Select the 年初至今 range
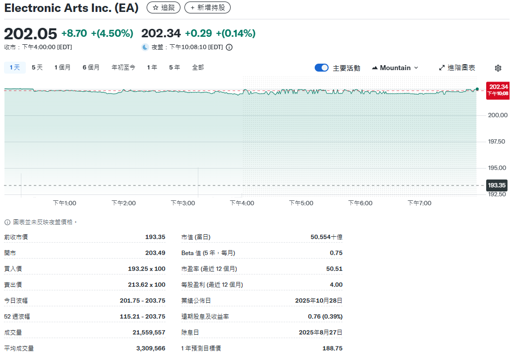This screenshot has width=519, height=360. pyautogui.click(x=123, y=68)
